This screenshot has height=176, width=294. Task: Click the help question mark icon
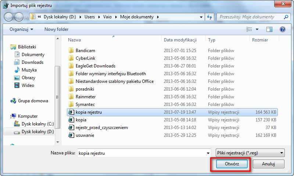click(283, 29)
